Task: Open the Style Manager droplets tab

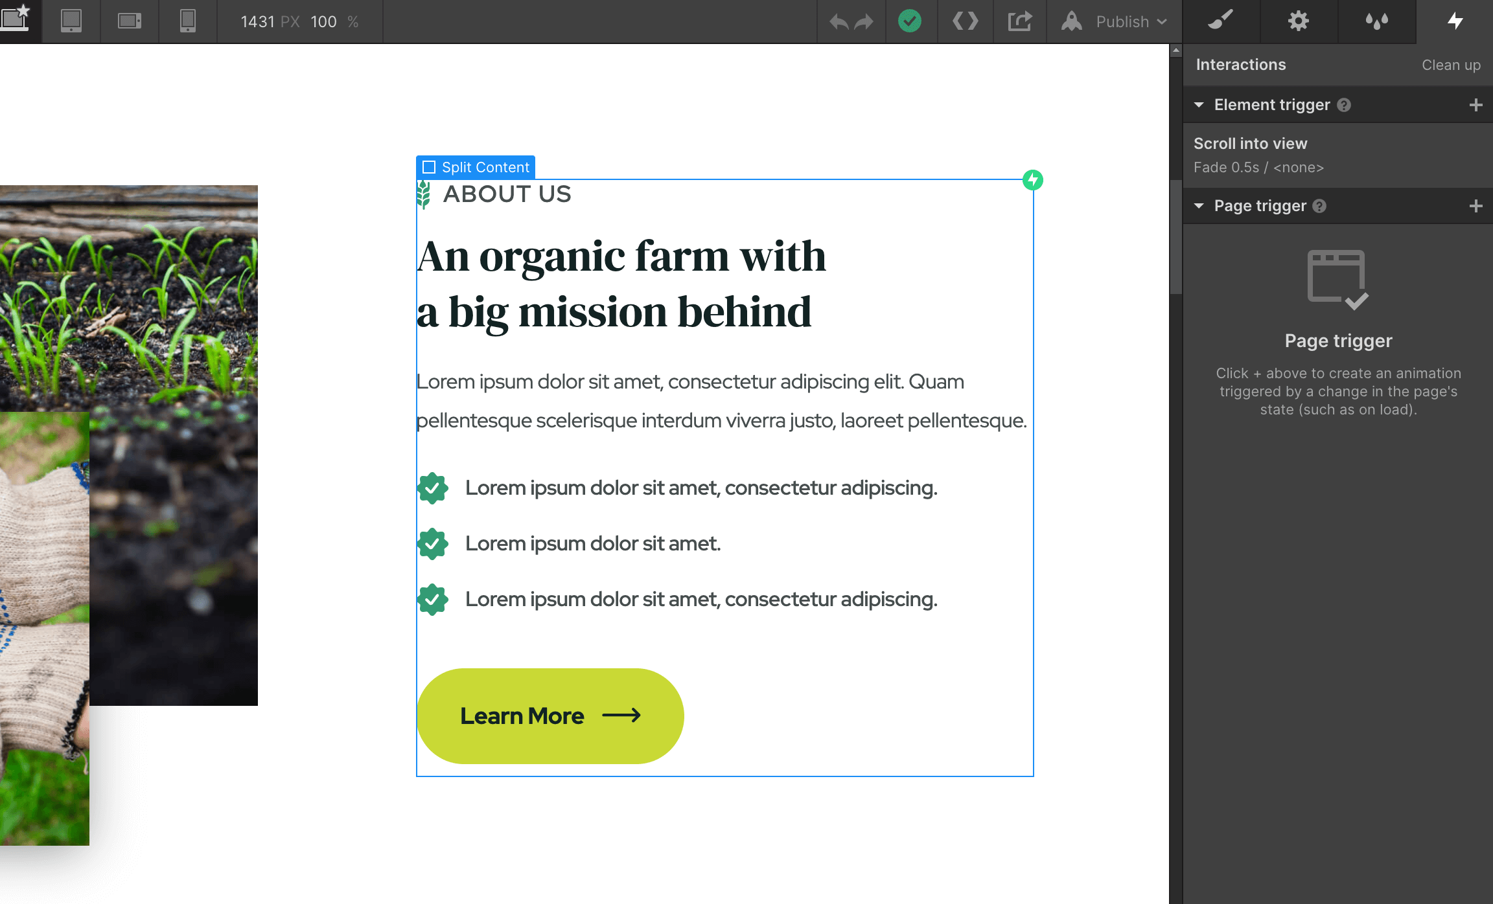Action: (x=1376, y=21)
